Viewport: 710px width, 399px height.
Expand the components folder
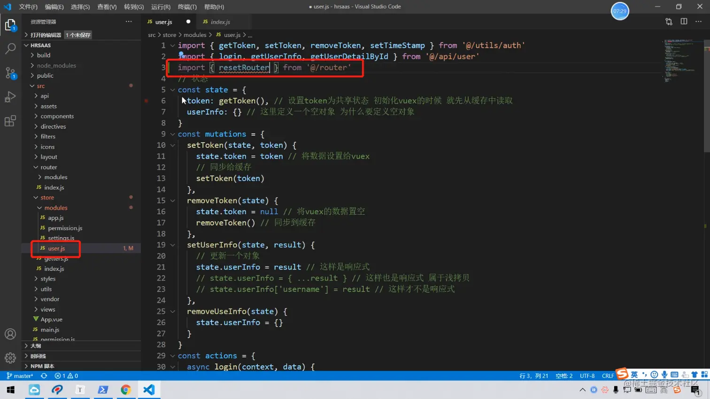pyautogui.click(x=81, y=116)
